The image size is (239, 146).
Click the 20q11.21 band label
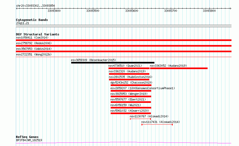(x=23, y=23)
